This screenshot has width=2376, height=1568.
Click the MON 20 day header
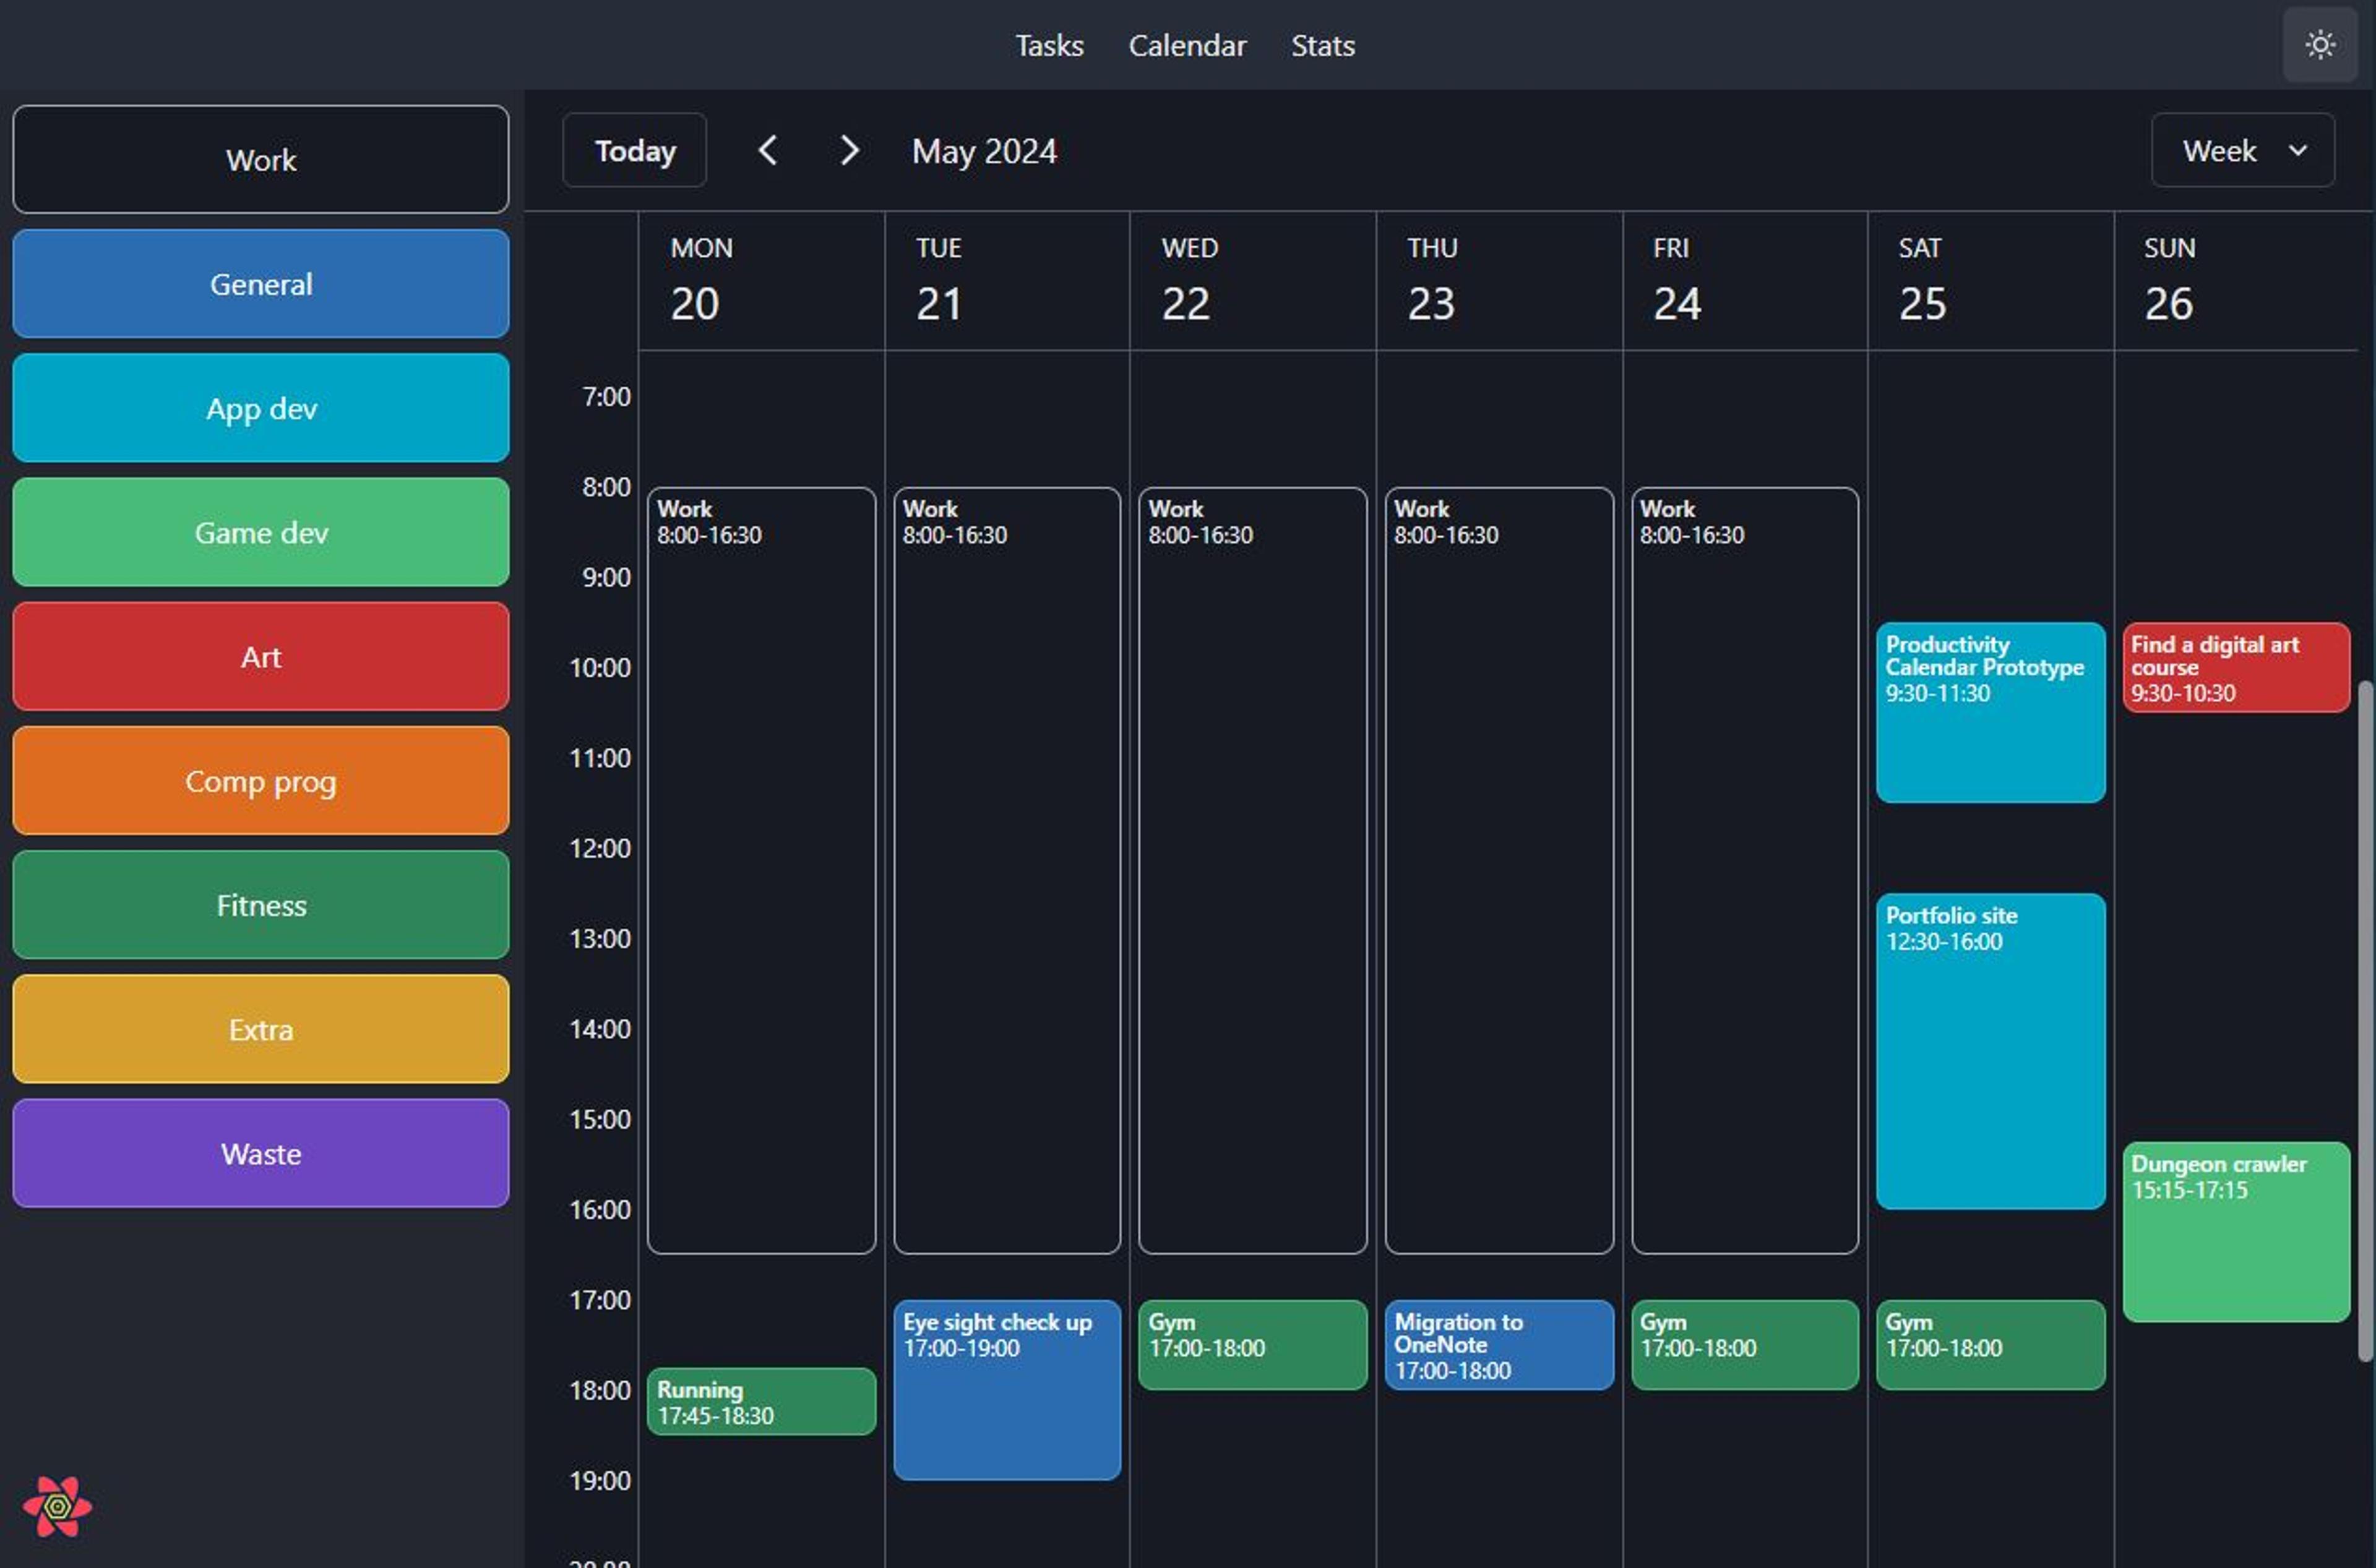click(761, 281)
